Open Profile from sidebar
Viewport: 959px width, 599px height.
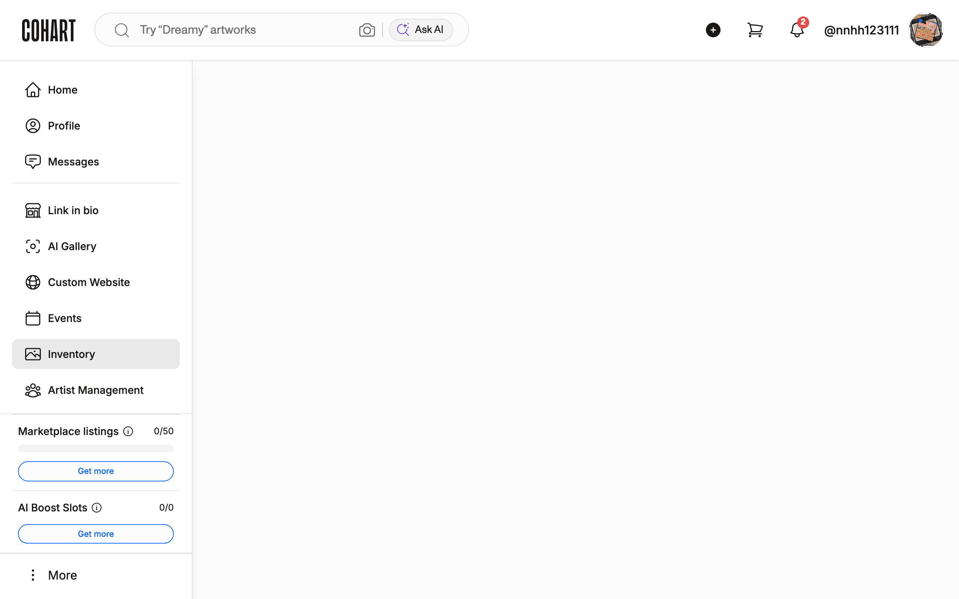point(96,126)
